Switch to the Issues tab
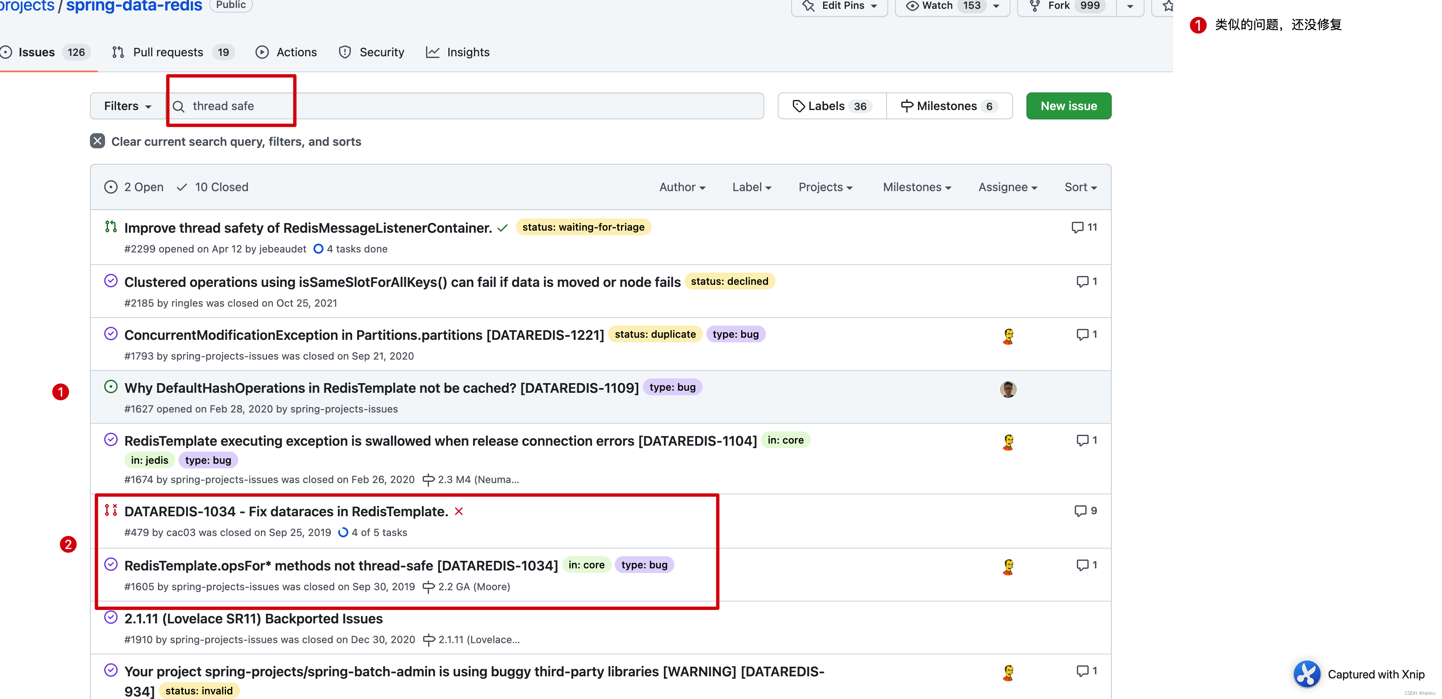The image size is (1442, 699). 46,53
